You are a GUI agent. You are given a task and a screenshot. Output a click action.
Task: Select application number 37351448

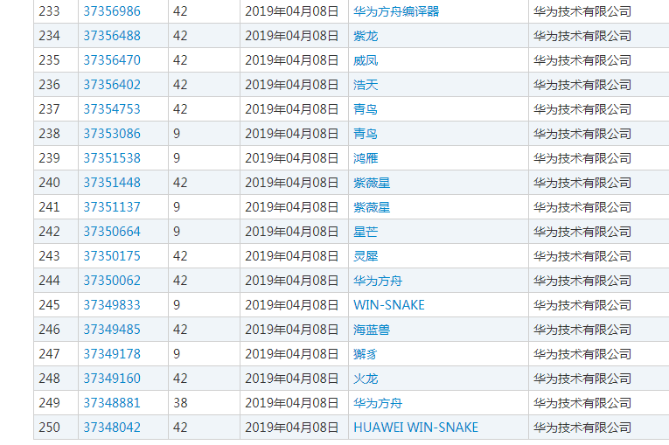111,183
